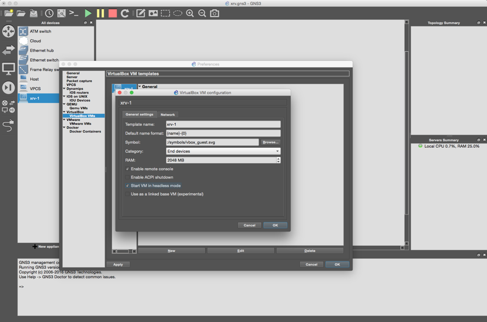Open Packet capture preferences page
Screen dimensions: 487x322
pos(79,81)
